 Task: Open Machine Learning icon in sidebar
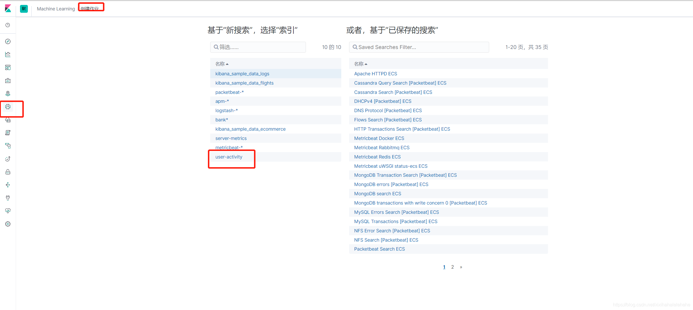pyautogui.click(x=8, y=107)
